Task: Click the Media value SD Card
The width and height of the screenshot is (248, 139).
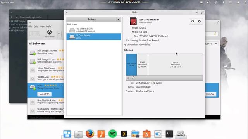Action: pyautogui.click(x=143, y=32)
